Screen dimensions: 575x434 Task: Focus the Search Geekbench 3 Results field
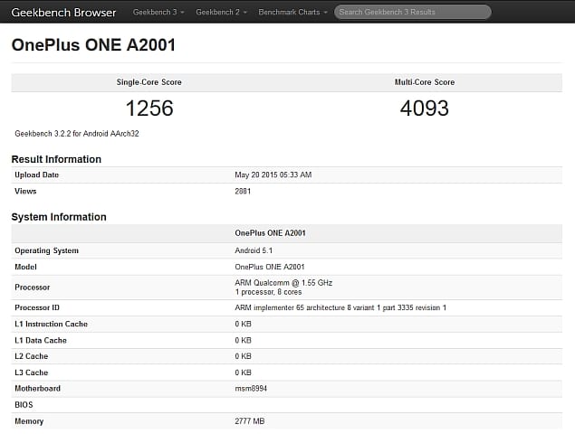413,13
